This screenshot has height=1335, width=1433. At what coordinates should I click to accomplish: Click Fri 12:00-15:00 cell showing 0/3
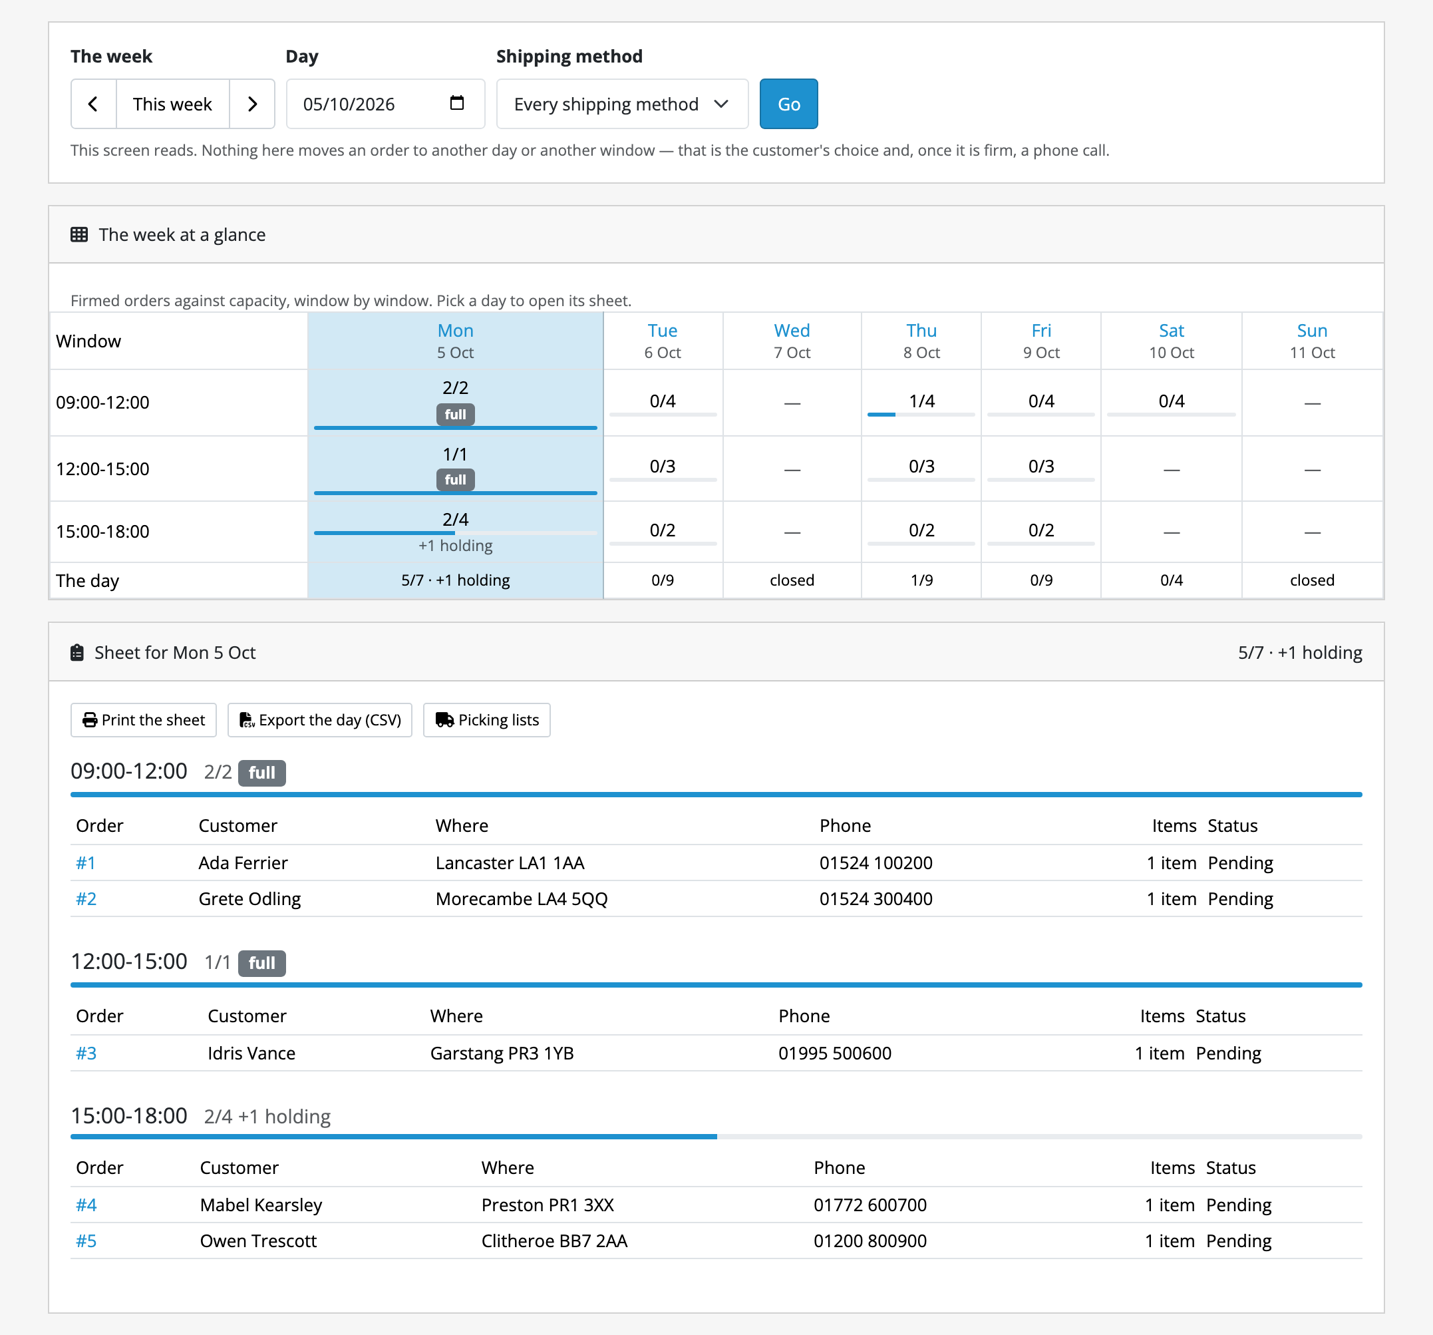1041,468
